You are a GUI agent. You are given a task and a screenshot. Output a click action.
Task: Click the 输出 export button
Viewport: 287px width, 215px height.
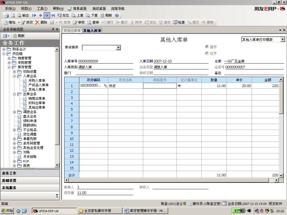tap(23, 15)
